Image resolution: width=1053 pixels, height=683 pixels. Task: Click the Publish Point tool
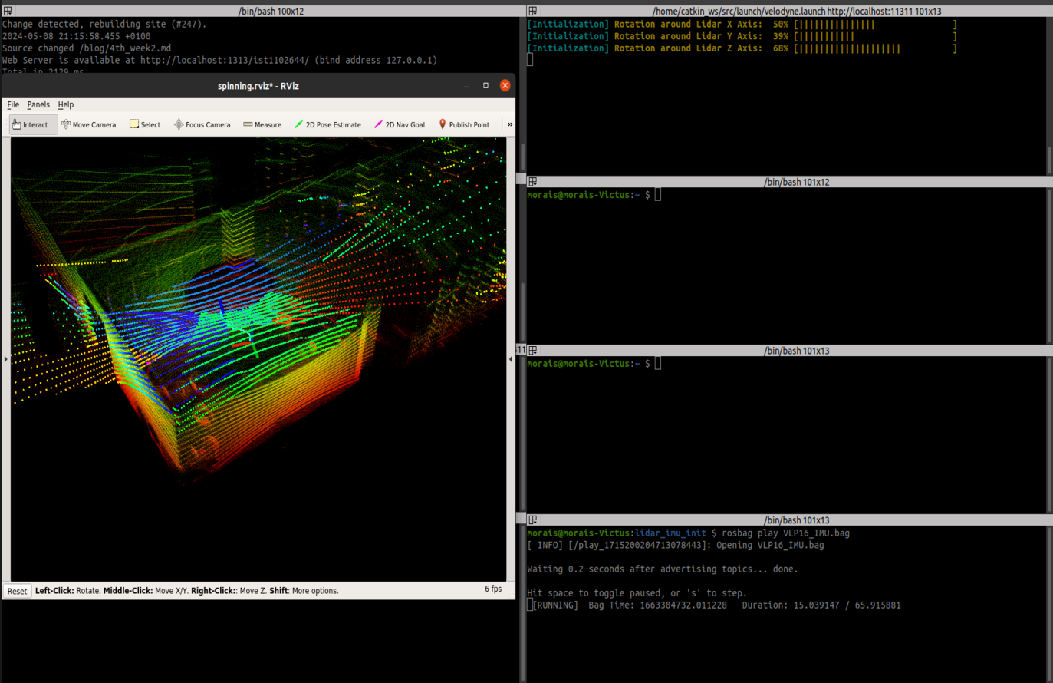[463, 124]
